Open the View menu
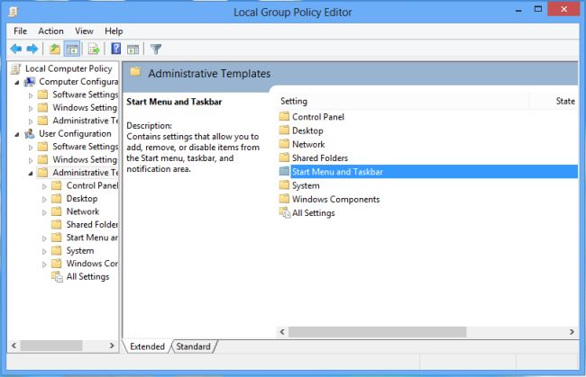 coord(84,31)
